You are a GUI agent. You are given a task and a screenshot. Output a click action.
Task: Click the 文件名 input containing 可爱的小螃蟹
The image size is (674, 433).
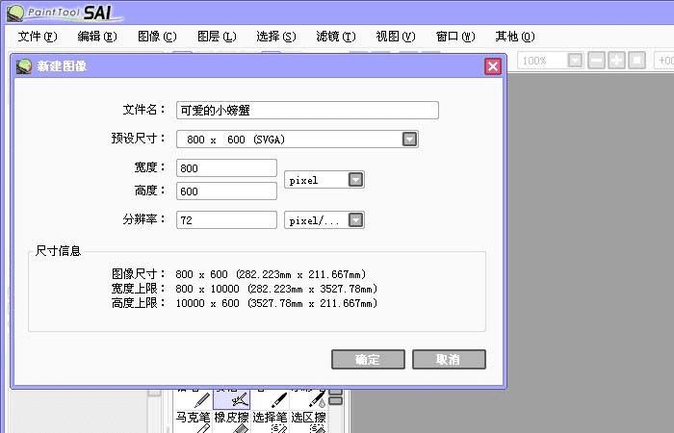click(307, 110)
